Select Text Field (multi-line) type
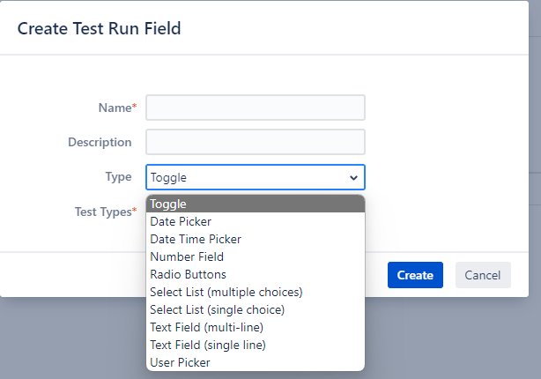Viewport: 541px width, 379px height. tap(206, 327)
